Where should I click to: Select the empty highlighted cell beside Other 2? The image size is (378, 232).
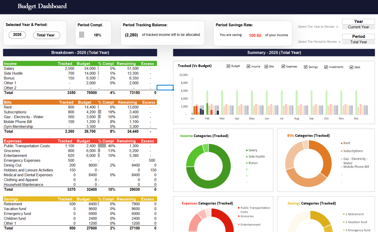[x=165, y=87]
